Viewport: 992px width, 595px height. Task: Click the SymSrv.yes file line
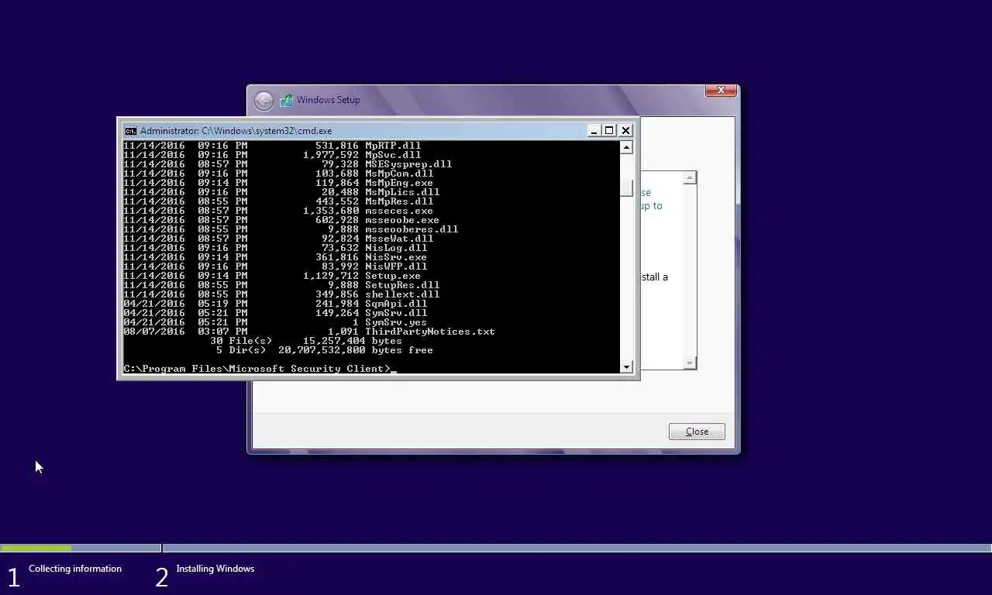pyautogui.click(x=275, y=322)
